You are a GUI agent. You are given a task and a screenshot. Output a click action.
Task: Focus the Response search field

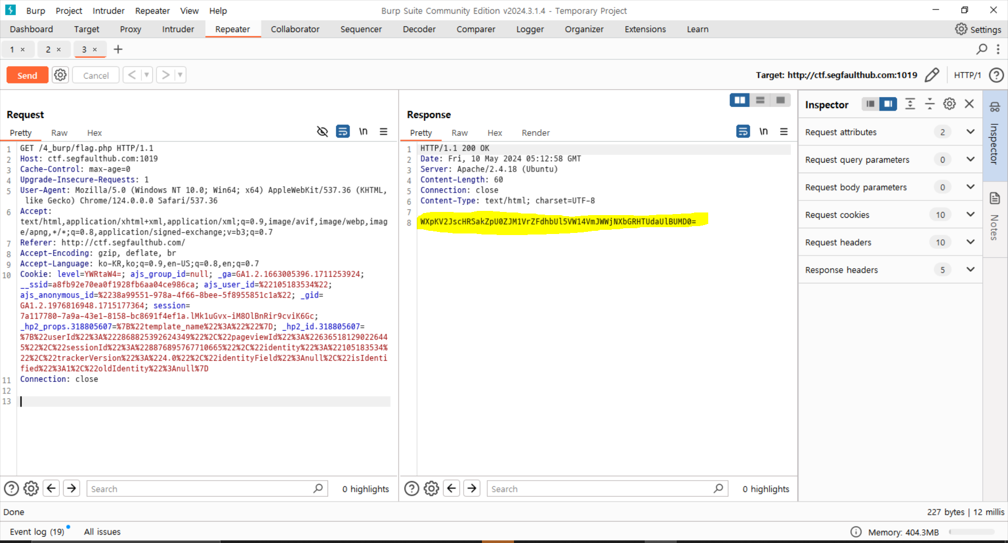pyautogui.click(x=607, y=488)
